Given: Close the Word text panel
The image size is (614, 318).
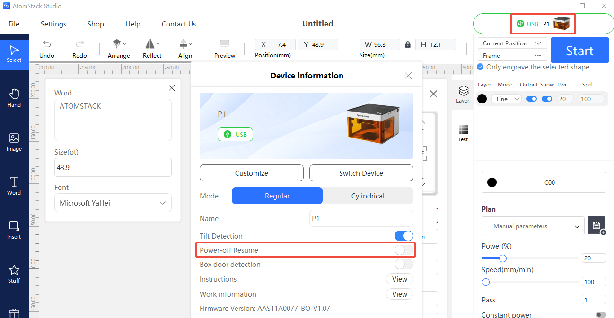Looking at the screenshot, I should tap(172, 88).
